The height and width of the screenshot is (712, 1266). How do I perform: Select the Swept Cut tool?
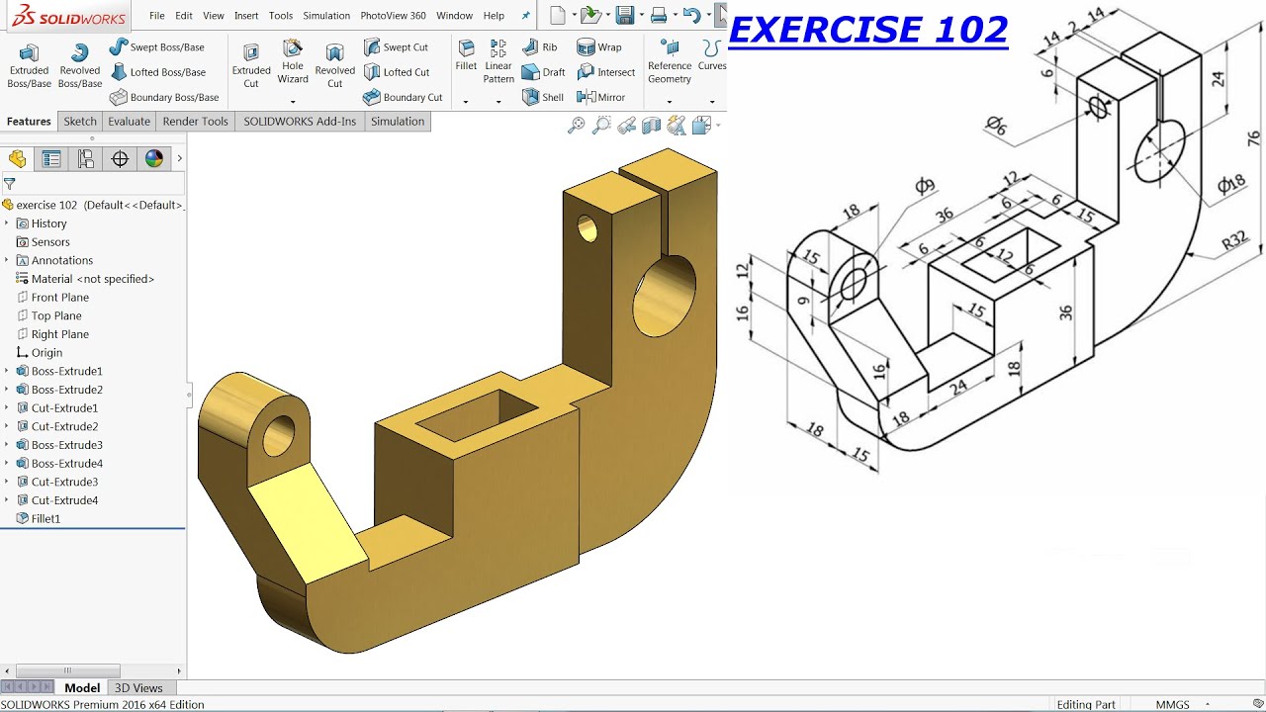(x=396, y=46)
